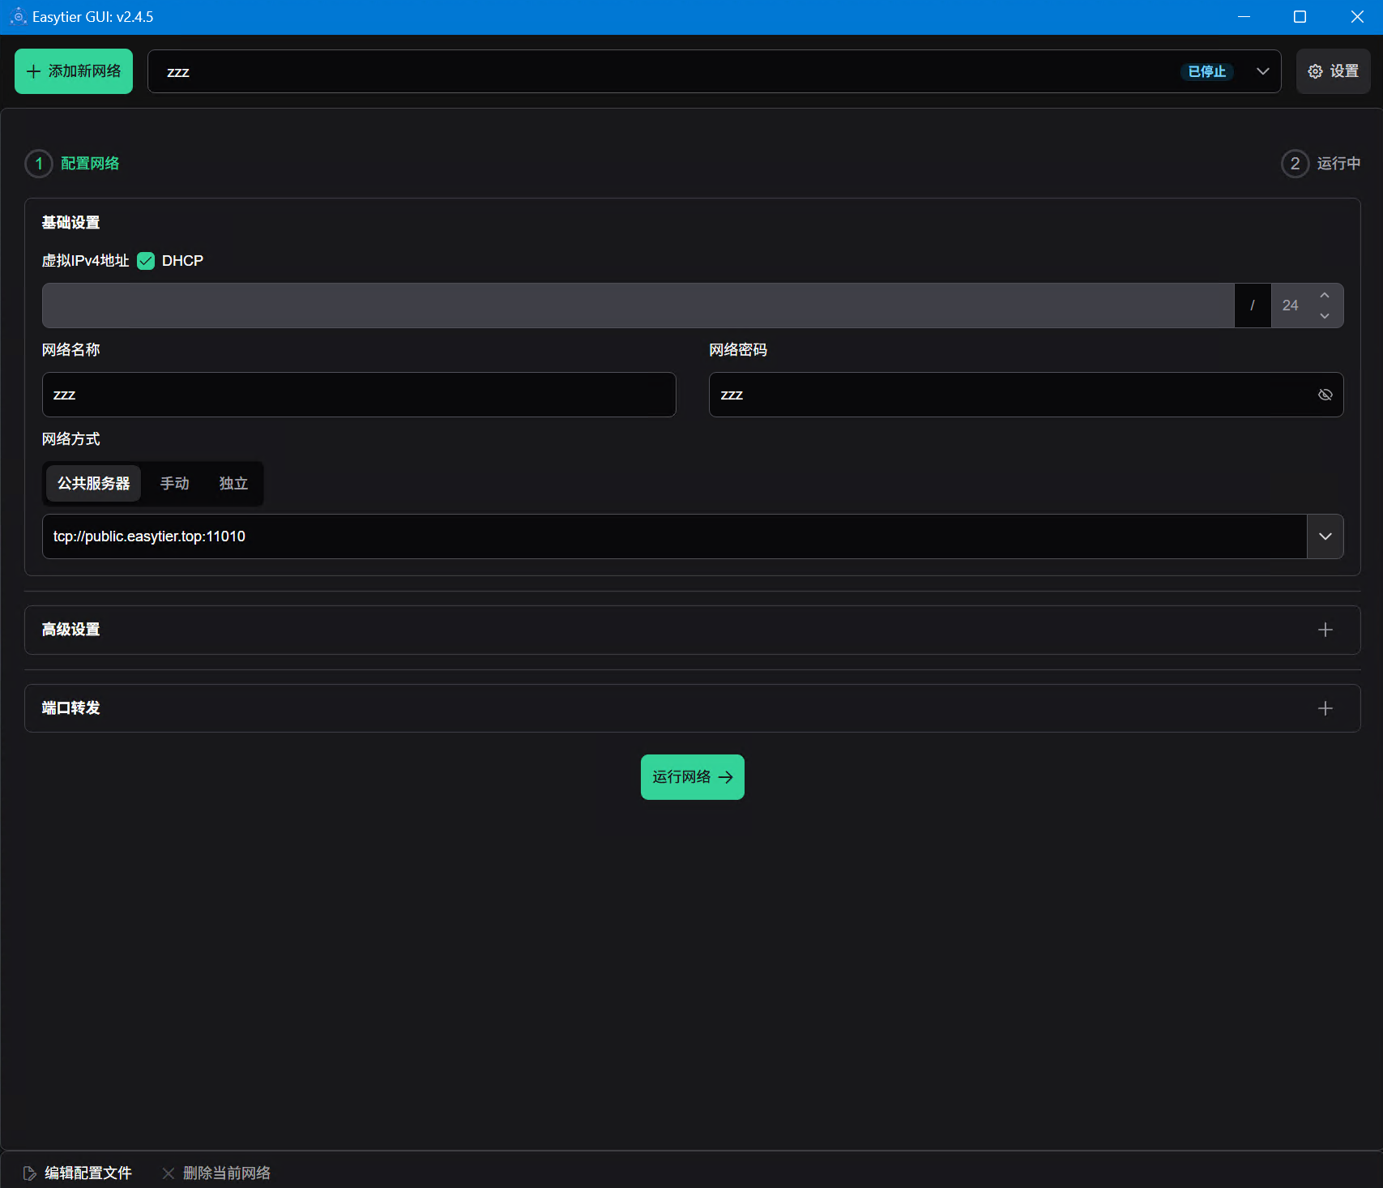Click step 1 circle for 配置网络
This screenshot has height=1188, width=1383.
(x=39, y=164)
